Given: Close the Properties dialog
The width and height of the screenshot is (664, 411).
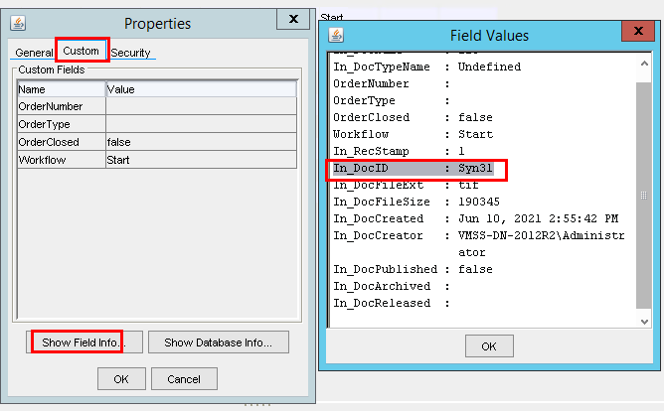Looking at the screenshot, I should pyautogui.click(x=290, y=19).
